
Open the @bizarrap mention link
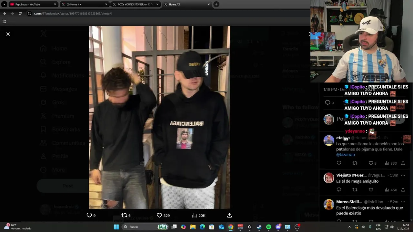pyautogui.click(x=345, y=155)
